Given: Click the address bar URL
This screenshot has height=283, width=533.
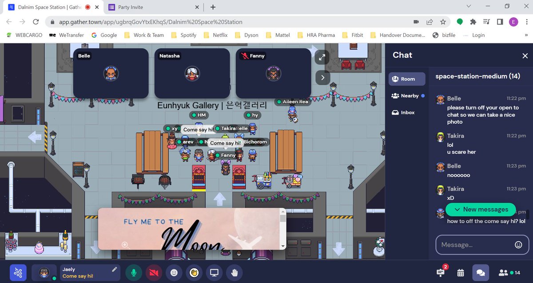Looking at the screenshot, I should (x=151, y=22).
